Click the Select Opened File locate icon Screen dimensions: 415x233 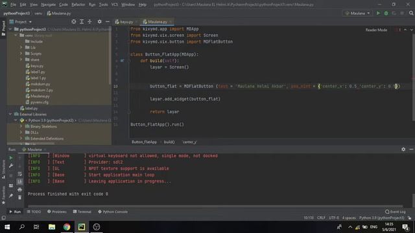click(74, 21)
